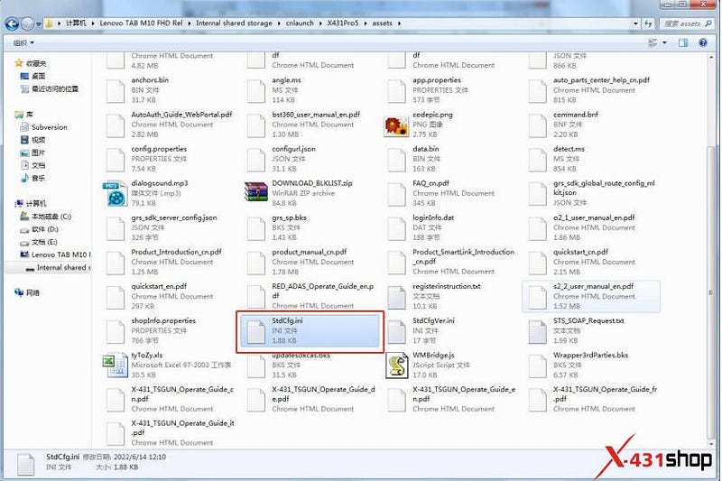Image resolution: width=722 pixels, height=481 pixels.
Task: Select the tyToZy.xls Excel file icon
Action: click(116, 365)
